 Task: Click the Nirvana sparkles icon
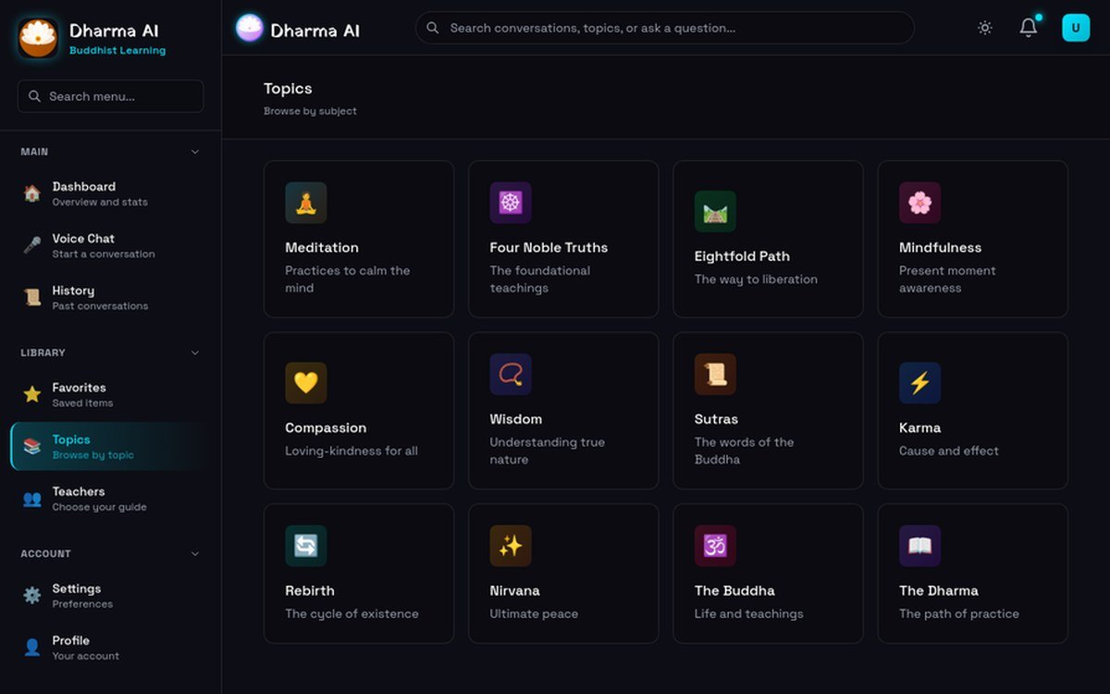point(511,546)
